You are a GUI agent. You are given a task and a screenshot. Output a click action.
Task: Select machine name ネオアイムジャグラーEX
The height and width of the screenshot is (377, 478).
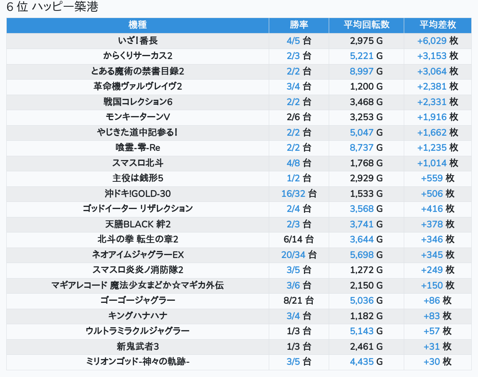[138, 255]
